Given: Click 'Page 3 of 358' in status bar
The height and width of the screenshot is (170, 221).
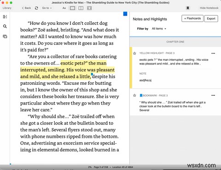Looking at the screenshot, I should (101, 167).
